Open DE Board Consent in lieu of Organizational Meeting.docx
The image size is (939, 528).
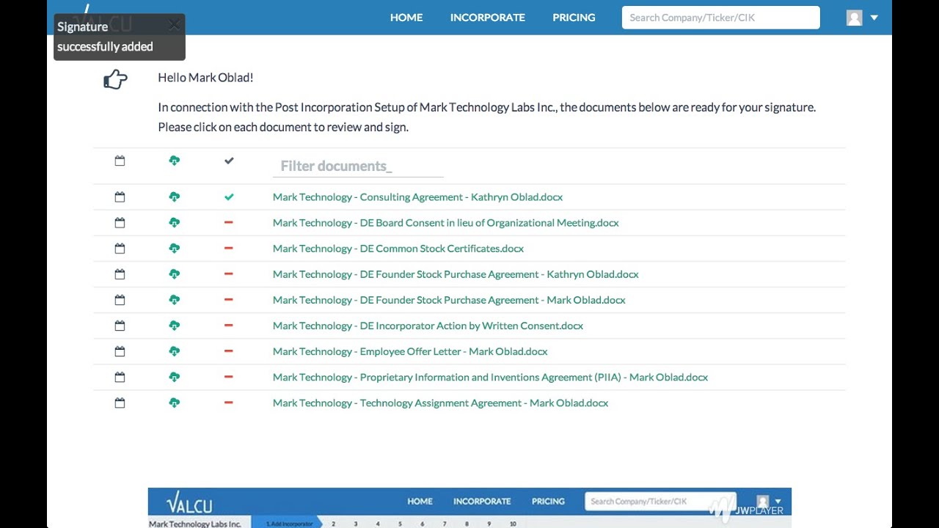click(x=445, y=223)
